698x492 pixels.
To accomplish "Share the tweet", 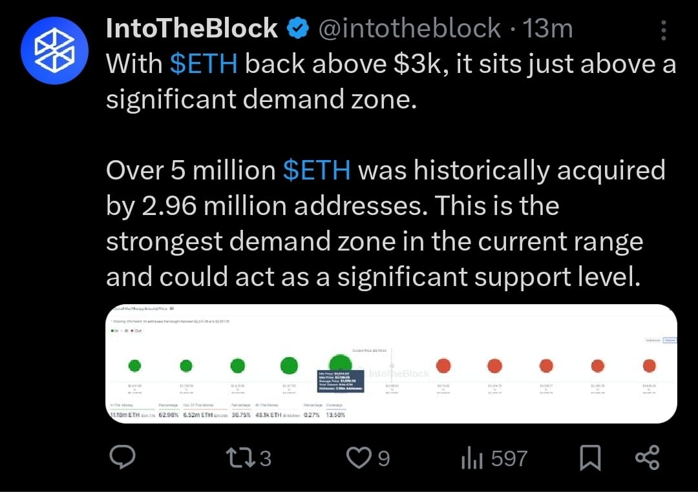I will (646, 458).
